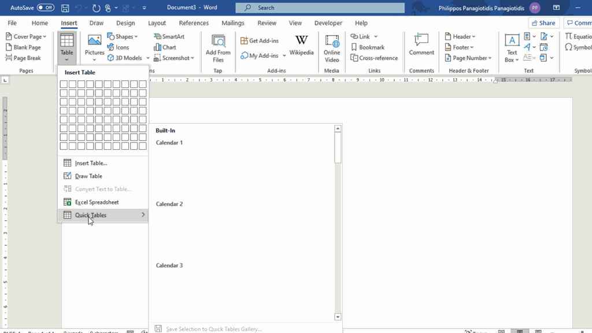
Task: Insert a Page Break
Action: [23, 58]
